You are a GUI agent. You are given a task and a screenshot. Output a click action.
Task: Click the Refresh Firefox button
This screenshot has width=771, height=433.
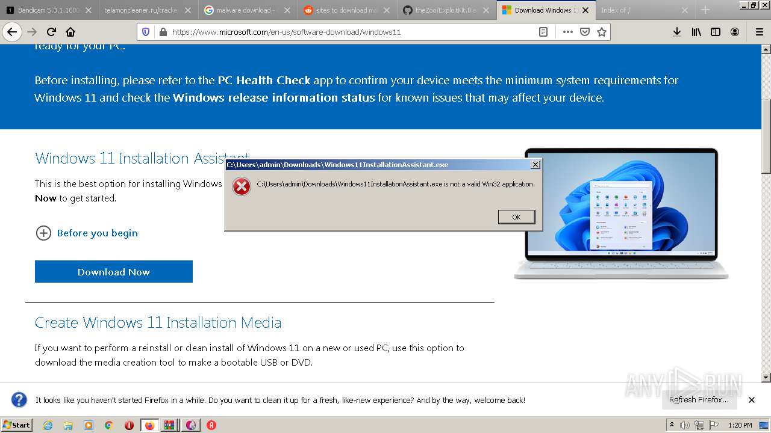(699, 400)
